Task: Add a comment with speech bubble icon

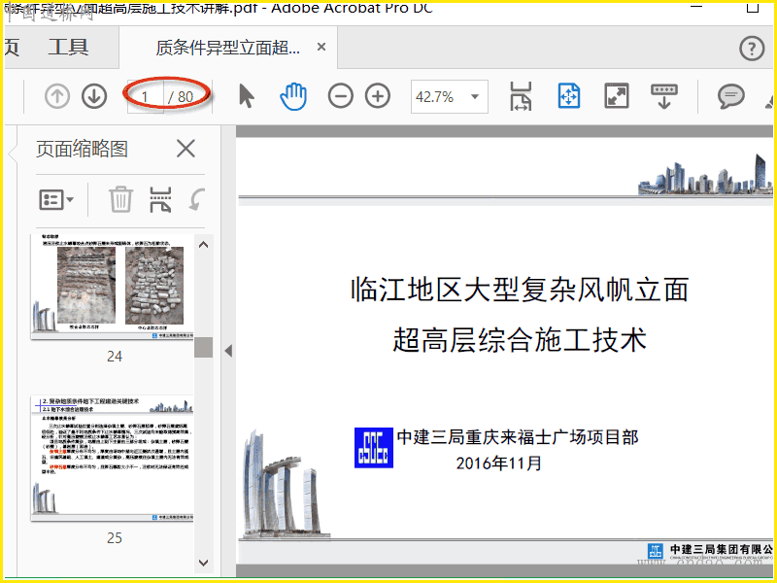Action: tap(731, 96)
